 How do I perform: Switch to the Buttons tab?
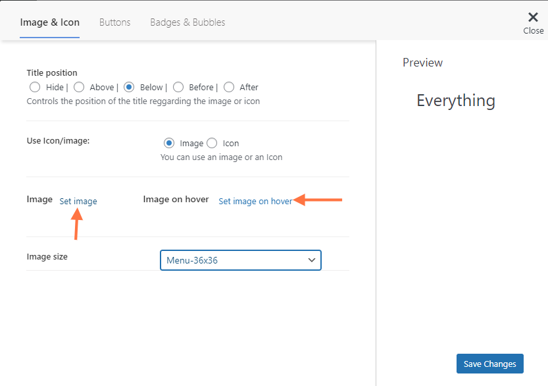pyautogui.click(x=114, y=22)
